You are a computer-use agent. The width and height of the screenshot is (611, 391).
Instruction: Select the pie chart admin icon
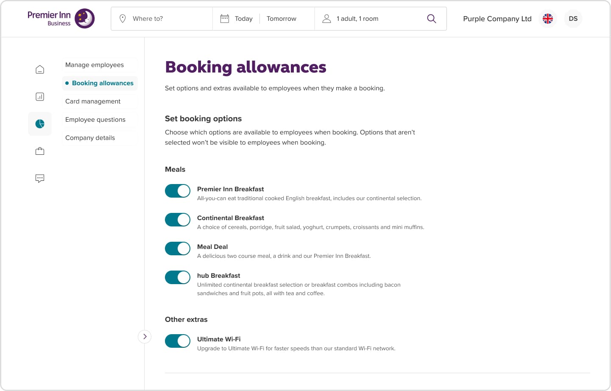click(x=40, y=124)
